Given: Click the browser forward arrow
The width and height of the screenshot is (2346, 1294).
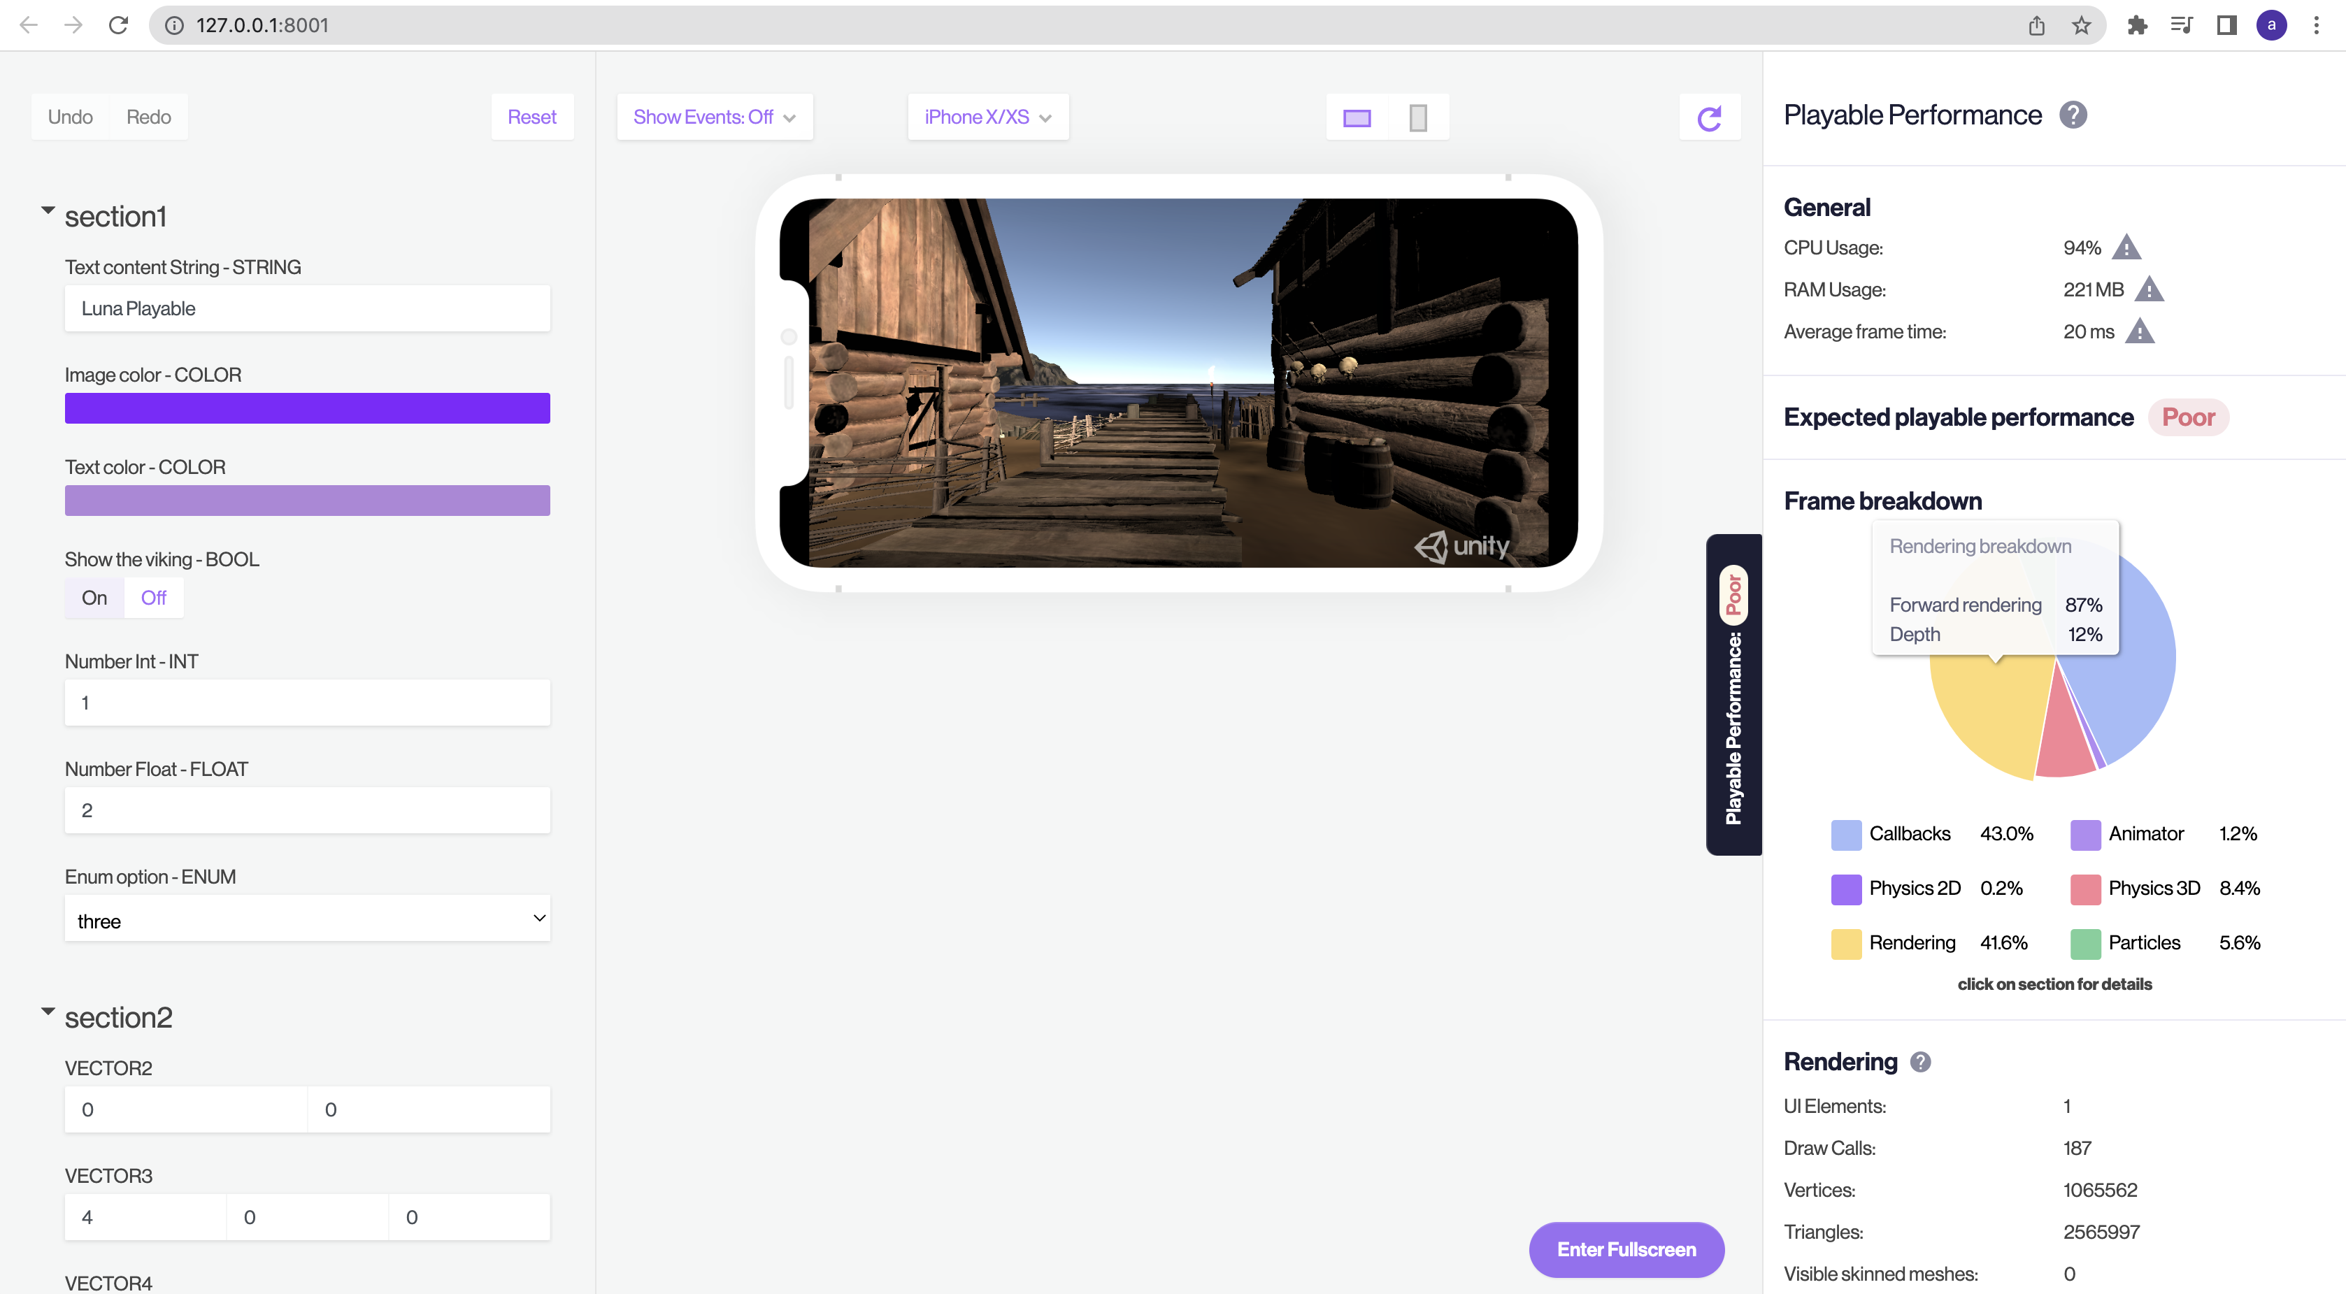Looking at the screenshot, I should pyautogui.click(x=73, y=24).
